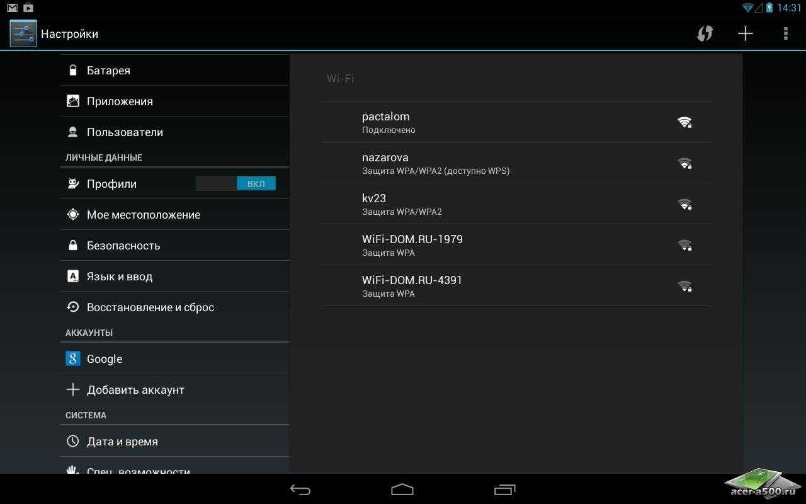Open the three-dot overflow menu
This screenshot has height=504, width=806.
click(x=785, y=33)
